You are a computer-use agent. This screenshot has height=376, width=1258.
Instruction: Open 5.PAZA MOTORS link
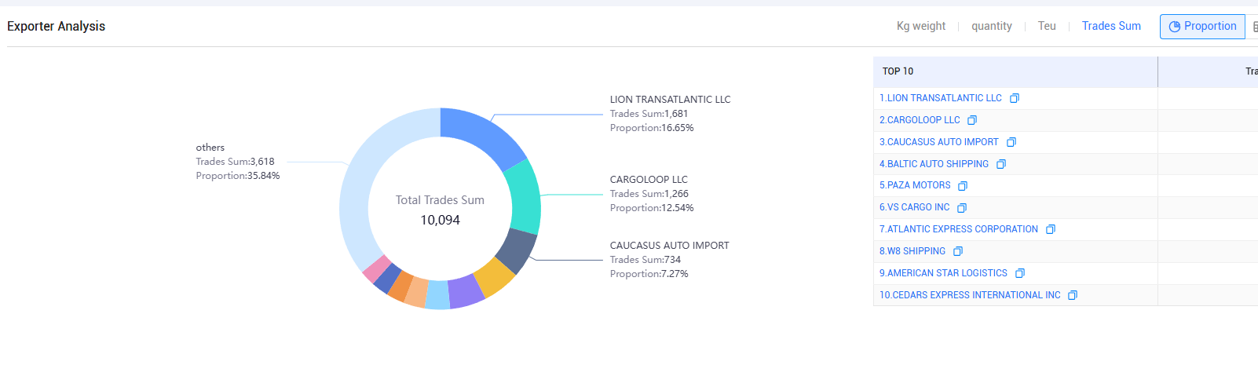[x=915, y=185]
